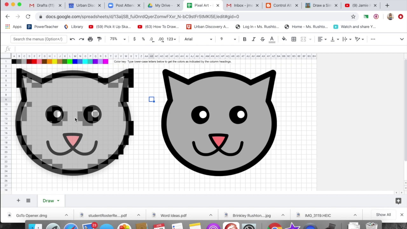Switch to the Inbox Gmail browser tab

[243, 5]
